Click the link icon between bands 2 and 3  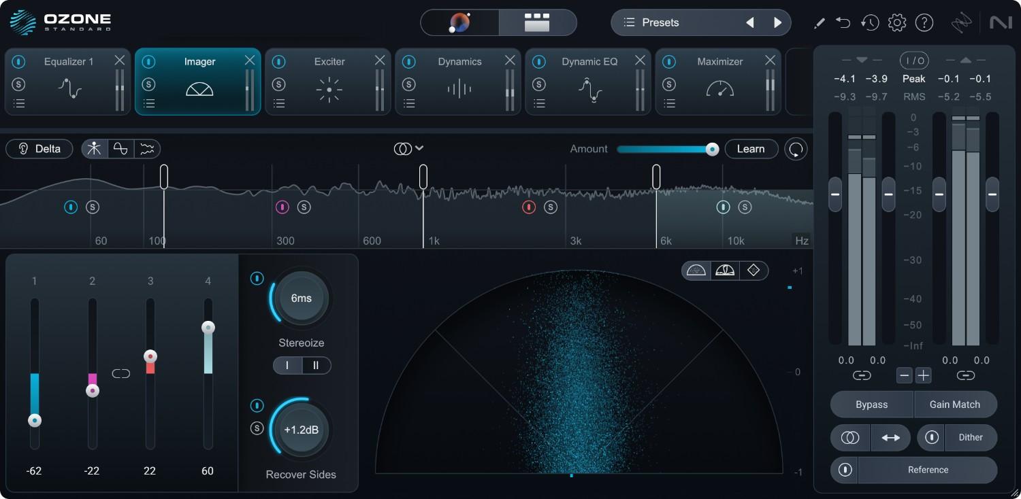pyautogui.click(x=121, y=373)
